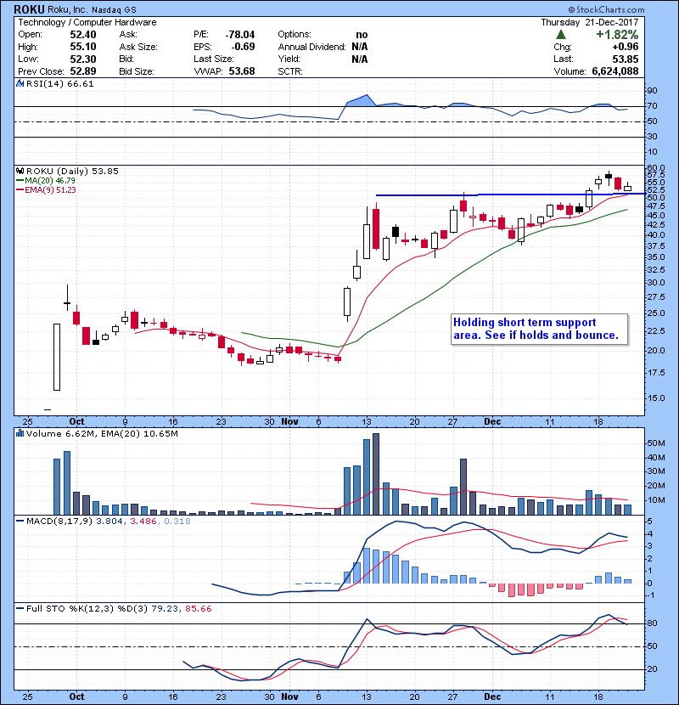This screenshot has width=679, height=705.
Task: Click the +1.82% percent change
Action: pos(617,35)
